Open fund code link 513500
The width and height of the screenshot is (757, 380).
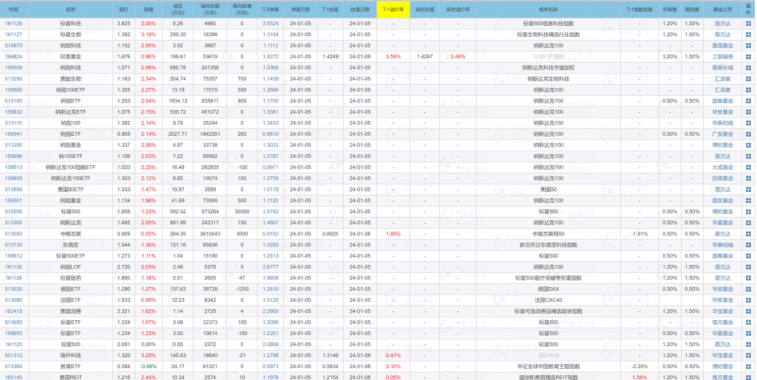click(x=13, y=212)
